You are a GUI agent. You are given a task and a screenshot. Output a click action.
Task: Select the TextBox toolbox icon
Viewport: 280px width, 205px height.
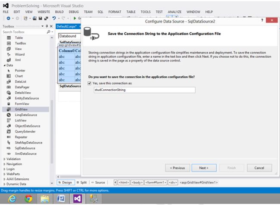[9, 43]
